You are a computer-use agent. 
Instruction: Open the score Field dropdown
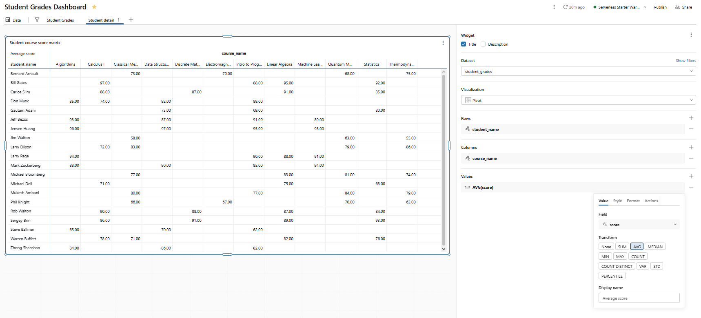click(639, 225)
